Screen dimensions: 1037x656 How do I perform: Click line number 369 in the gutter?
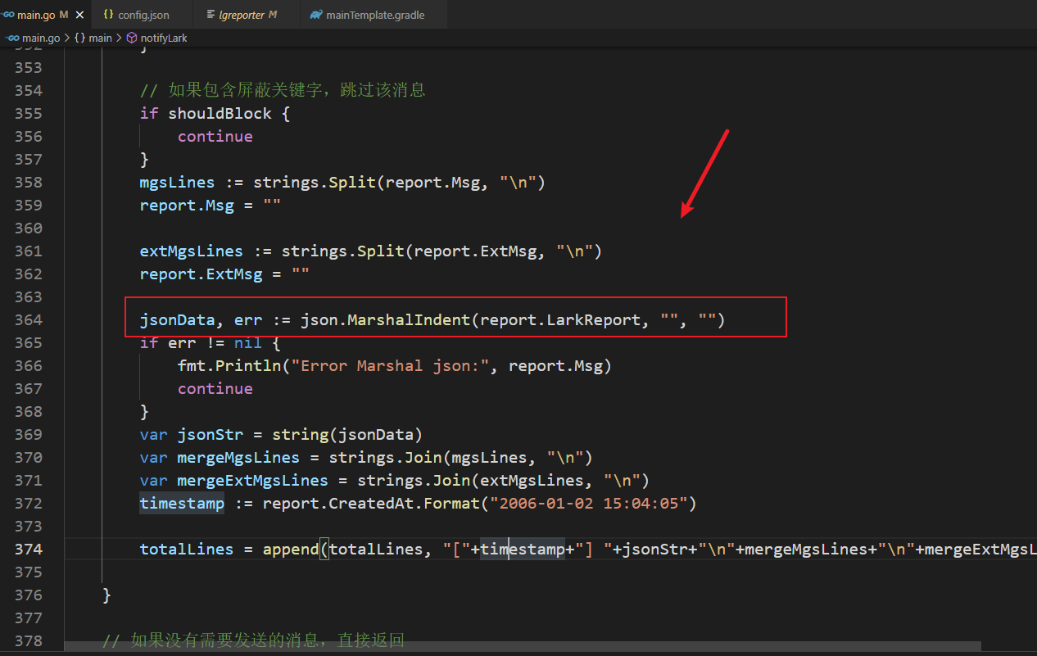29,434
